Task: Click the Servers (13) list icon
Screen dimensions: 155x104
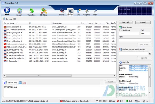Action: [4, 19]
